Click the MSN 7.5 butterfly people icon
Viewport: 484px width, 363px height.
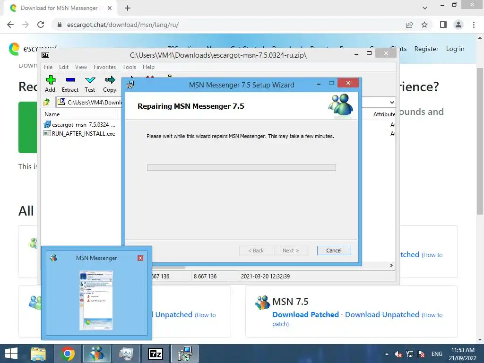[263, 302]
